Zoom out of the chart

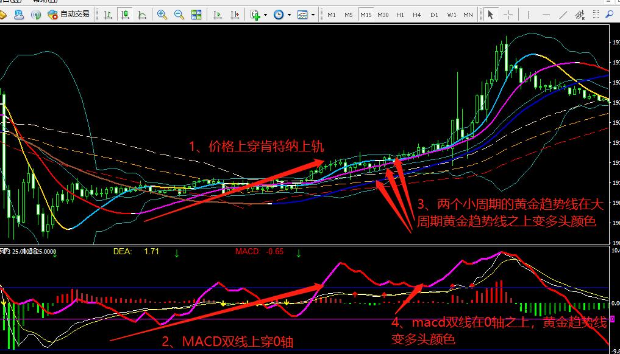coord(178,13)
